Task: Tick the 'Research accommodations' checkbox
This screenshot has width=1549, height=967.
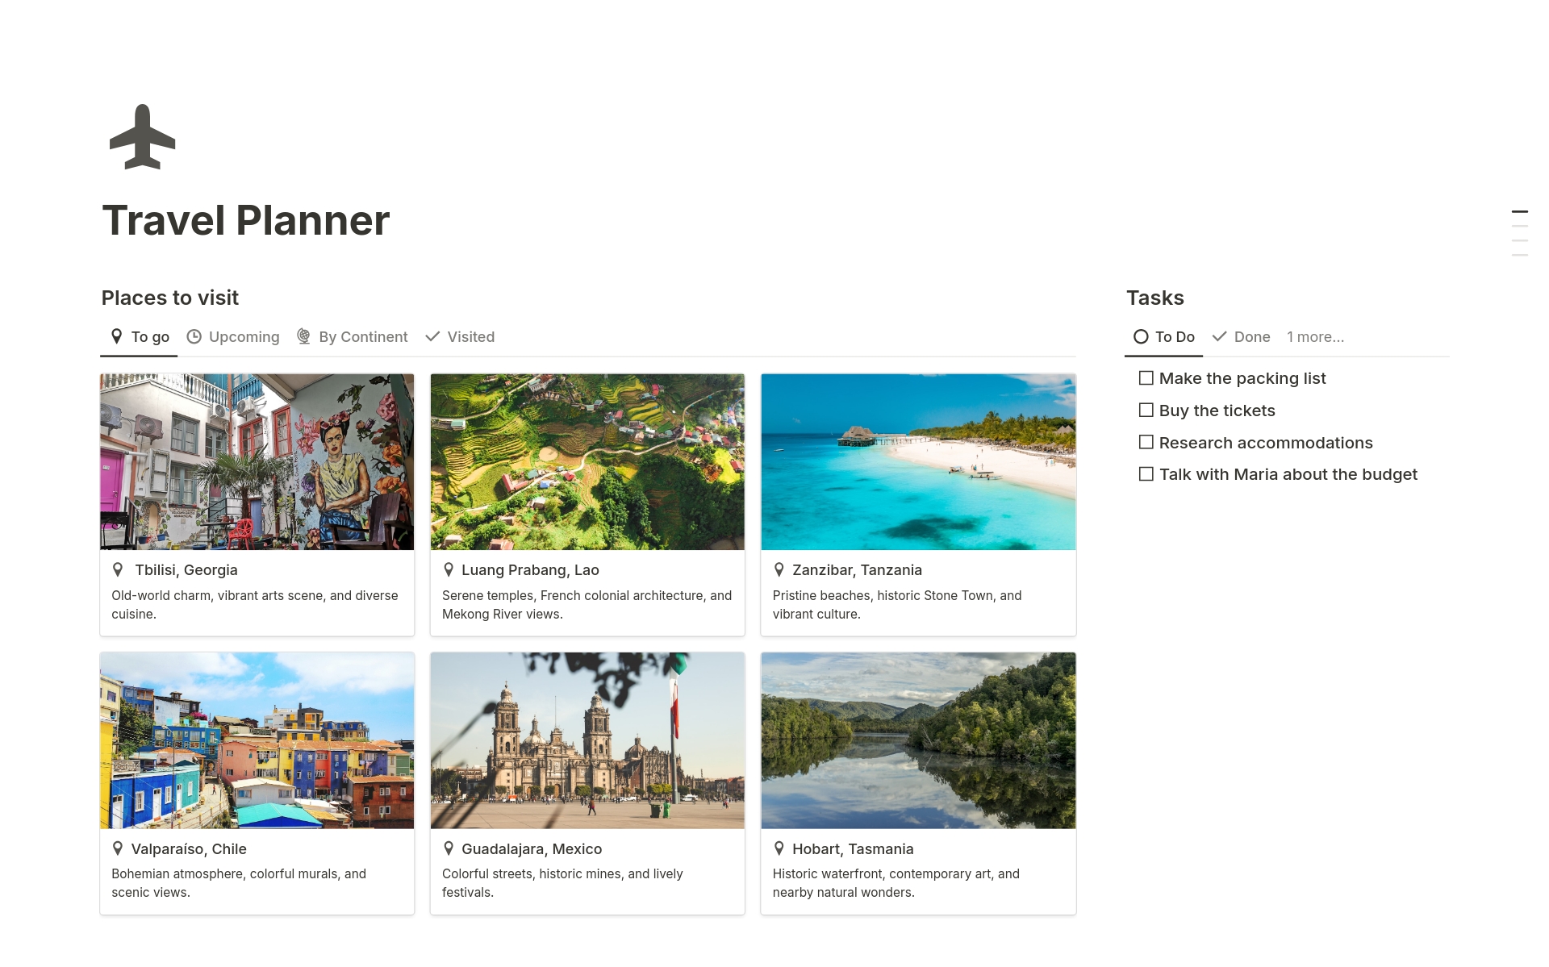Action: pos(1146,442)
